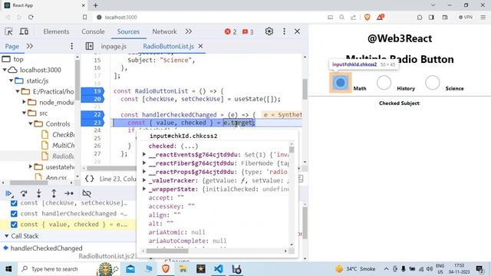Collapse the Call Stack section
This screenshot has width=491, height=276.
click(7, 236)
